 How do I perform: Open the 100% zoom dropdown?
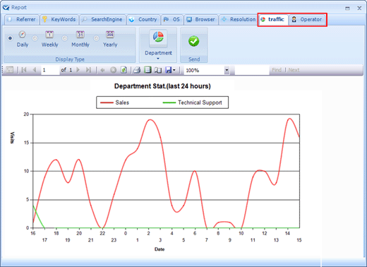click(227, 70)
